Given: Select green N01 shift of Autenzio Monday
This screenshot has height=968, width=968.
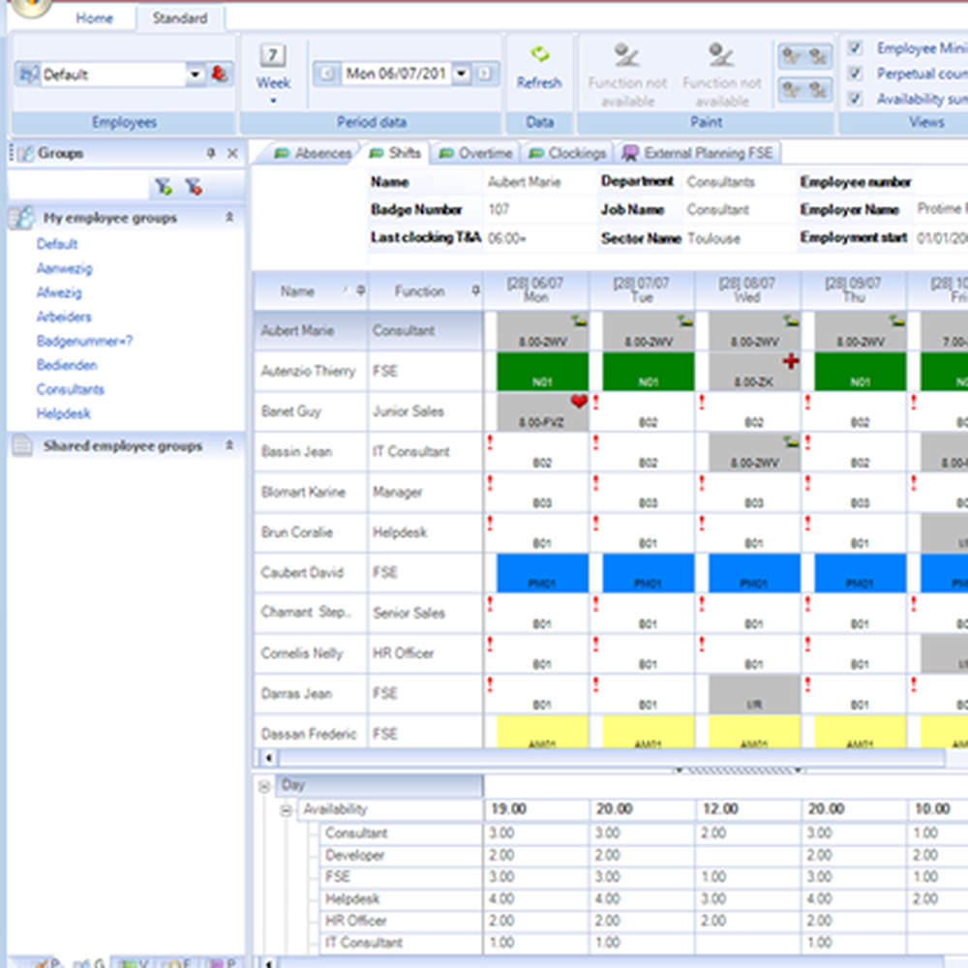Looking at the screenshot, I should point(542,371).
